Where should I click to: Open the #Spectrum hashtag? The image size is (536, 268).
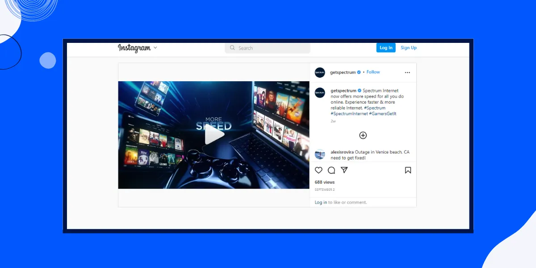click(x=375, y=108)
